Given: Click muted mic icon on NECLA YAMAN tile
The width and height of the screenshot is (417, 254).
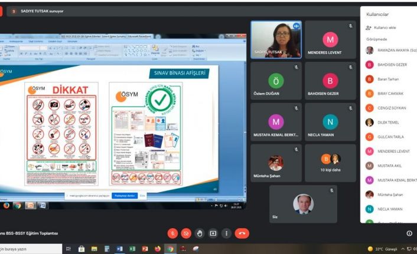Looking at the screenshot, I should 350,108.
